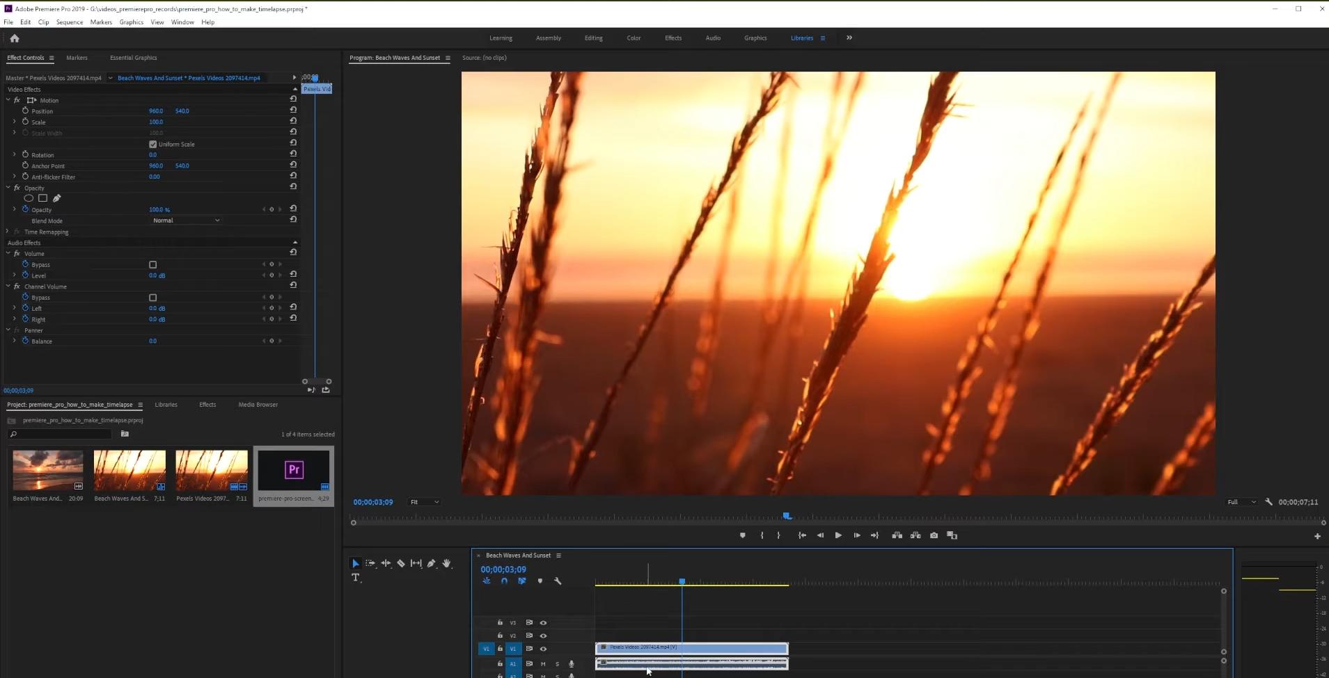
Task: Select the Razor tool
Action: coord(401,563)
